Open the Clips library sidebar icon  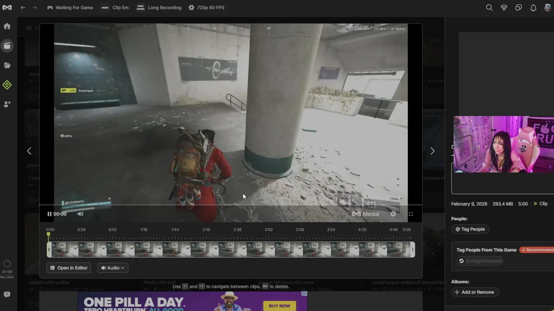[x=7, y=46]
